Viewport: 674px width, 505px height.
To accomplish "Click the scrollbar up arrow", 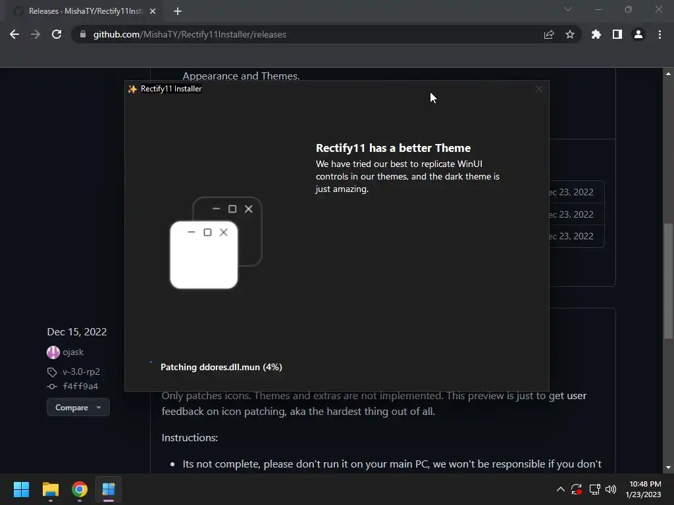I will point(669,74).
